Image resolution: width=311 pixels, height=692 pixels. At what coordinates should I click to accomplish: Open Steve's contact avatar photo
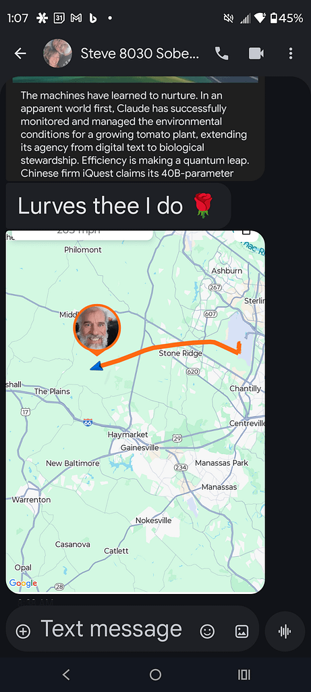(57, 53)
